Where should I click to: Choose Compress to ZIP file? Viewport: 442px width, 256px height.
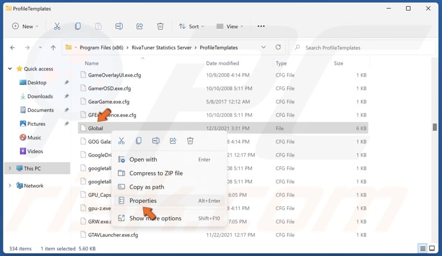pos(169,173)
